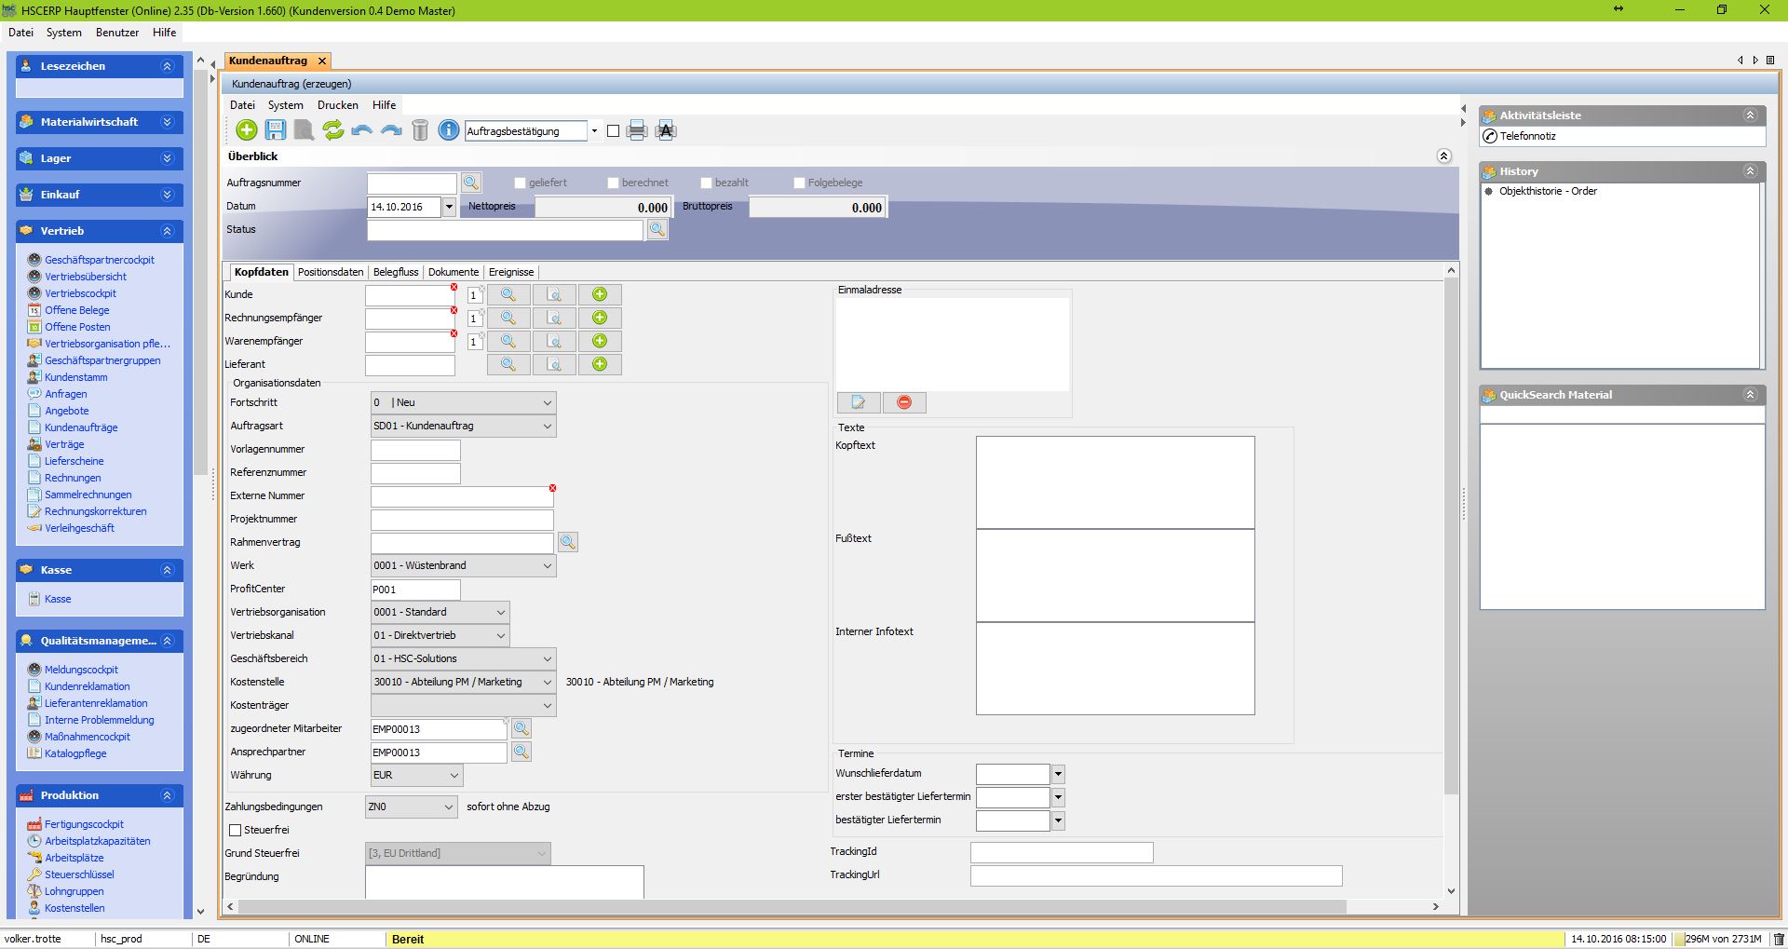Toggle the checkbox beside Auftragsbestätigung dropdown
Screen dimensions: 1788x949
(613, 131)
